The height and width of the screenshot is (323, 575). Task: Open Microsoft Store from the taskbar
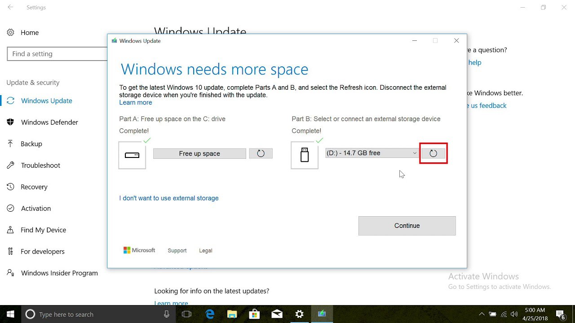(x=254, y=314)
